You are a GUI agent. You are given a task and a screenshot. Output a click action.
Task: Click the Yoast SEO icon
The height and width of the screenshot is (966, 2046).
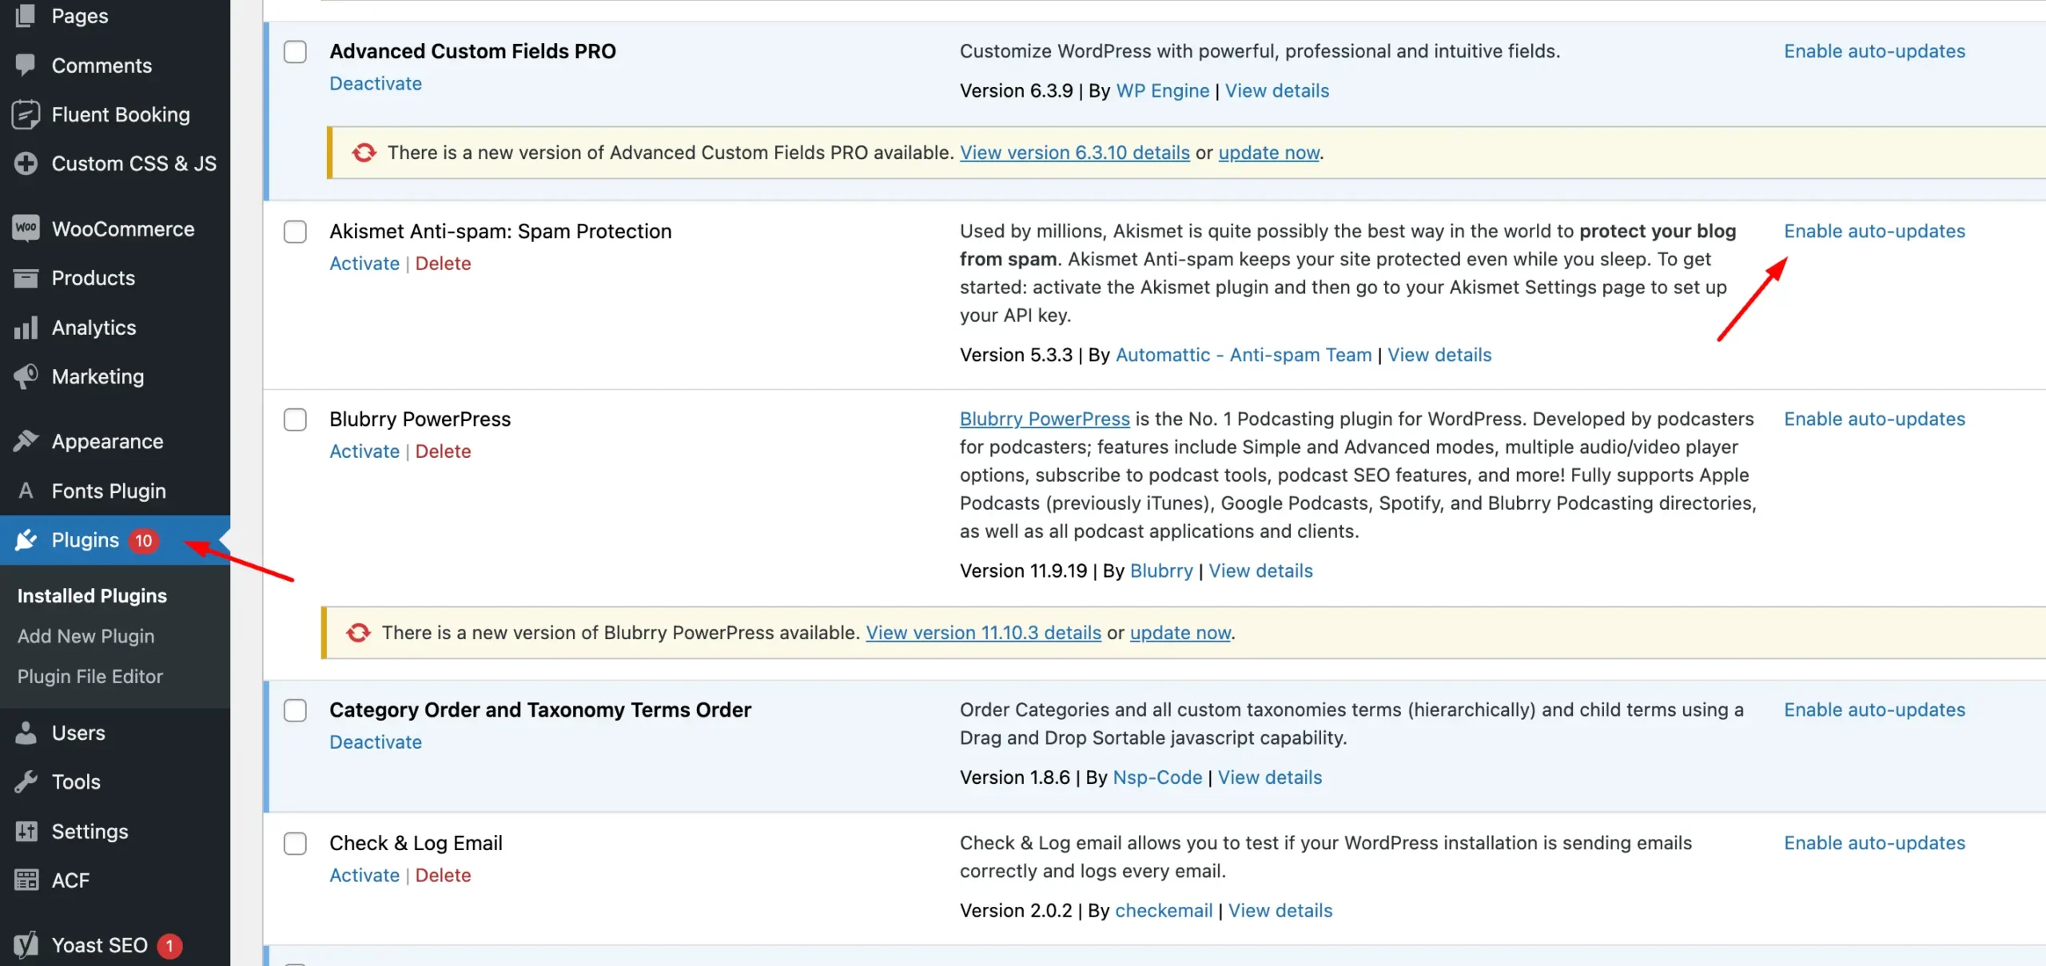pos(26,945)
